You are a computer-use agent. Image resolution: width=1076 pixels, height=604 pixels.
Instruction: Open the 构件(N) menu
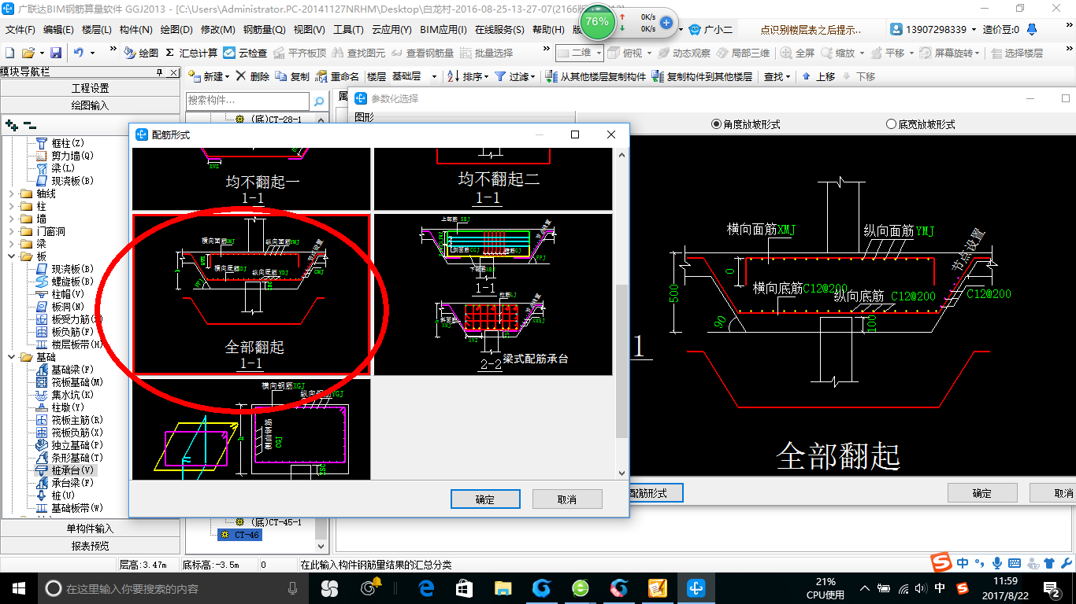(x=136, y=29)
